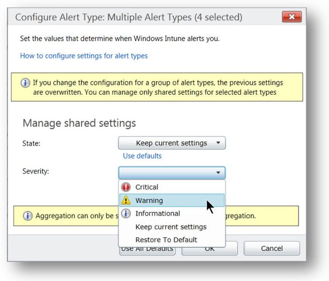The width and height of the screenshot is (329, 281).
Task: Click the blue Informational icon in list
Action: pyautogui.click(x=126, y=214)
